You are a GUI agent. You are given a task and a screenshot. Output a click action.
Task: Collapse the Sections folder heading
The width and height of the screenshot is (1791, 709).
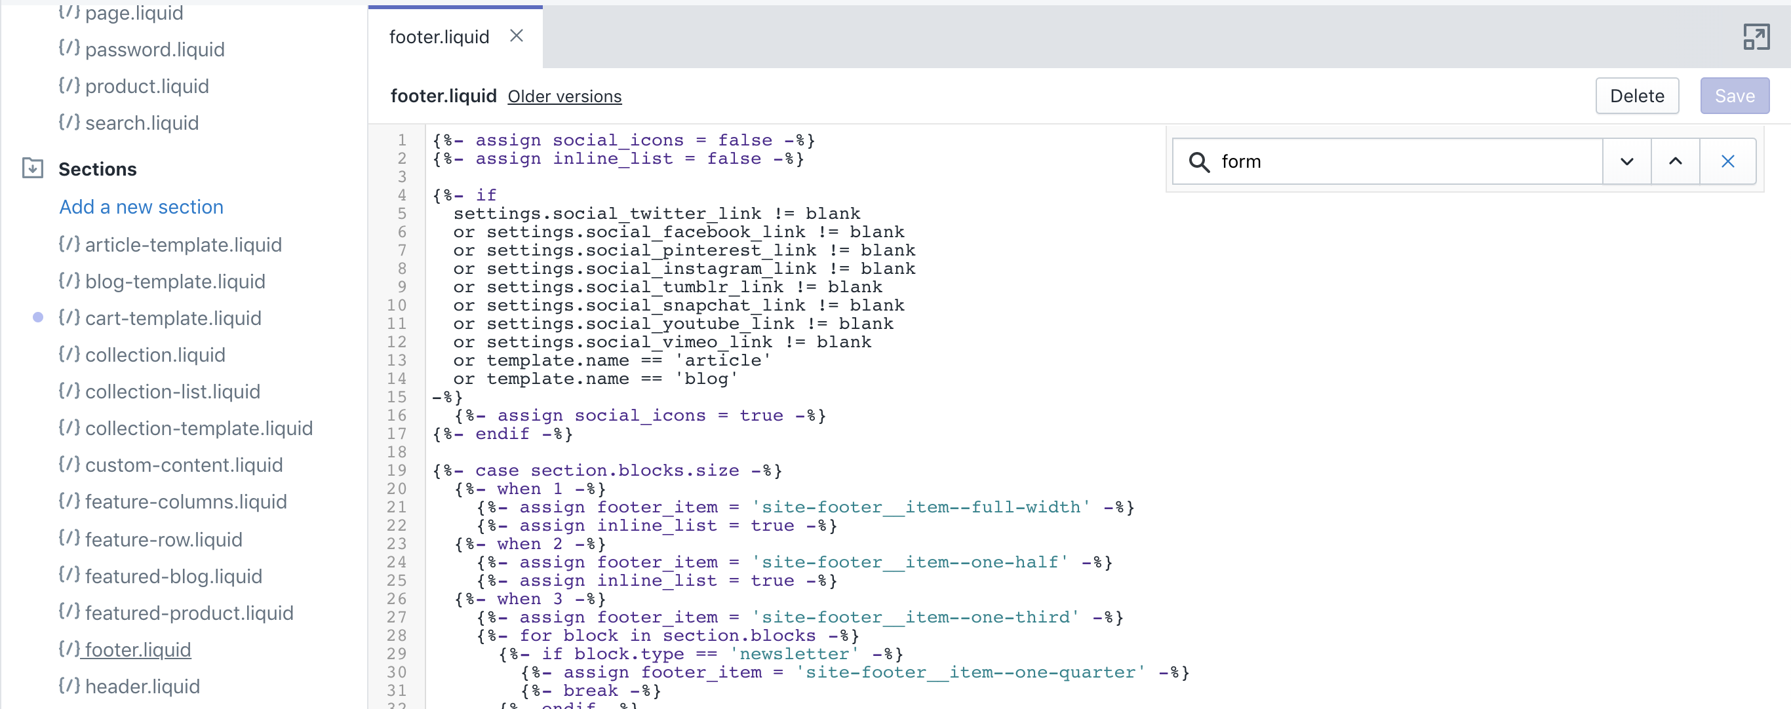click(97, 169)
